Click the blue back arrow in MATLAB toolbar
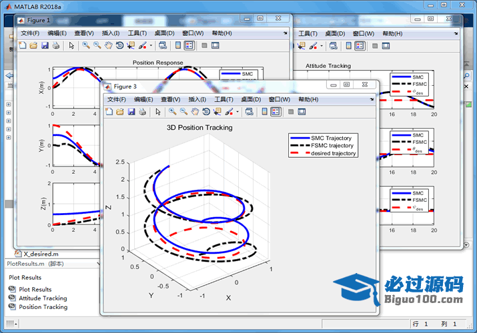 coord(10,75)
